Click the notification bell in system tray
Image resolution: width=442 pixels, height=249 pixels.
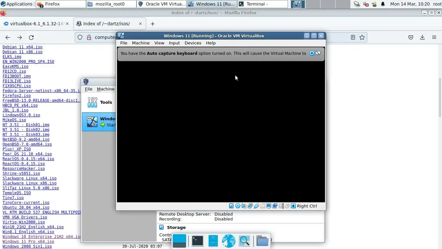click(x=383, y=4)
